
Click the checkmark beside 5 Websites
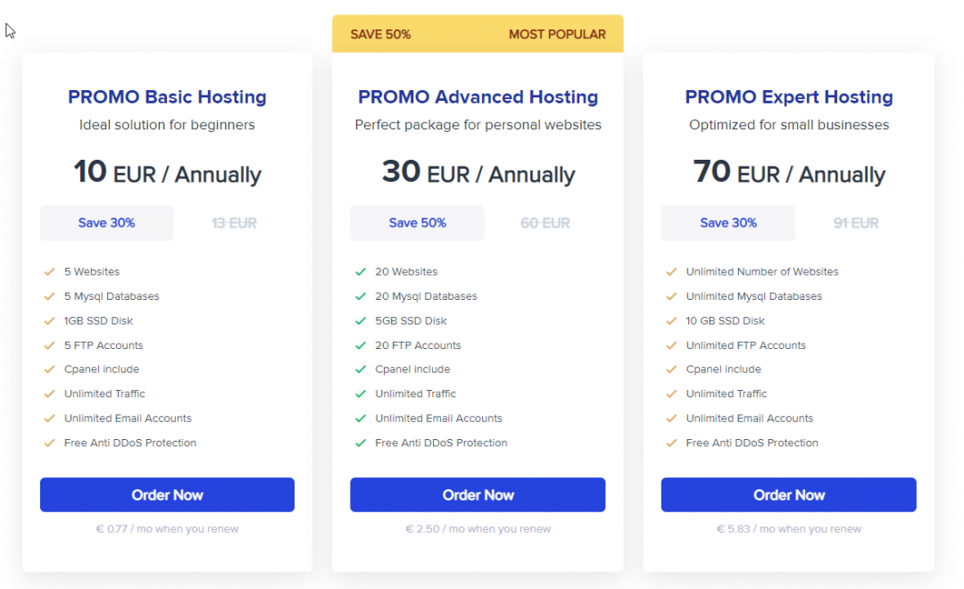tap(49, 271)
